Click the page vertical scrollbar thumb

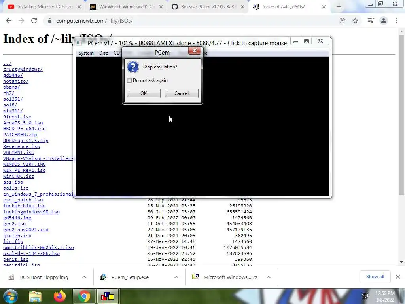(401, 115)
